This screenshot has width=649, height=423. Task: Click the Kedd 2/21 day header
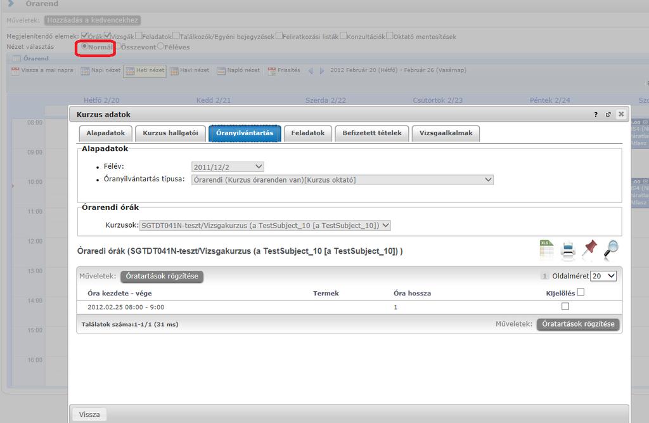(x=213, y=100)
